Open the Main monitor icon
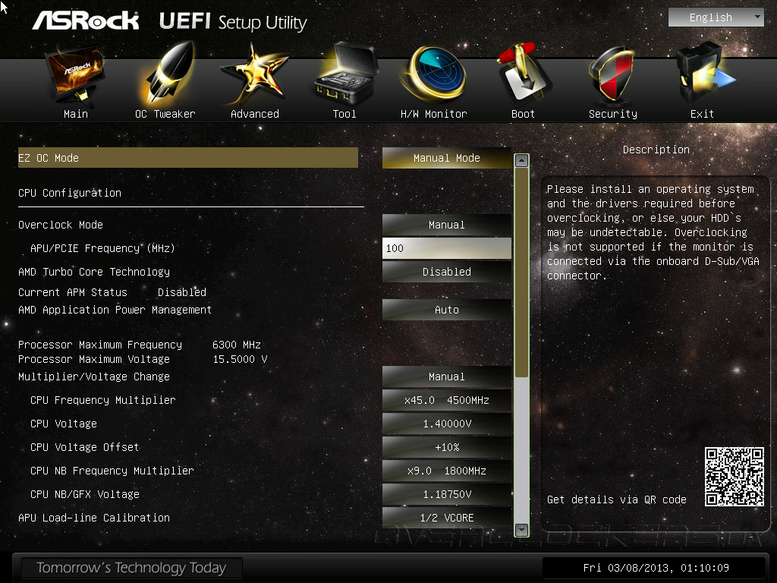The height and width of the screenshot is (583, 777). coord(75,75)
